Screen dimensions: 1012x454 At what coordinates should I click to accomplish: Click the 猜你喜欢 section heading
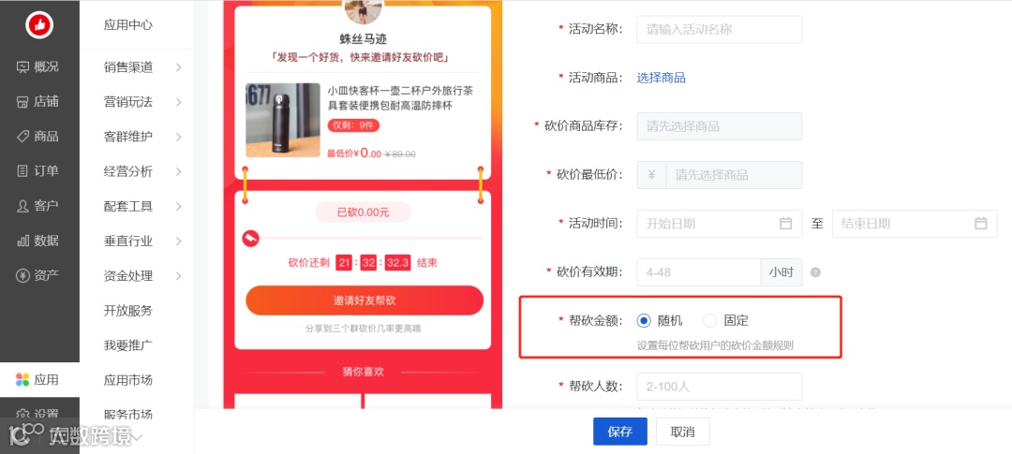click(x=364, y=373)
